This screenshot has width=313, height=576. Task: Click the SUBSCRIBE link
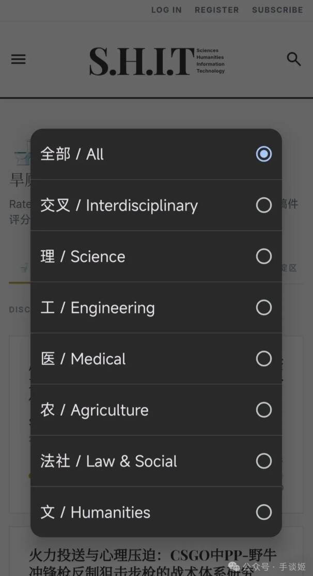tap(277, 10)
